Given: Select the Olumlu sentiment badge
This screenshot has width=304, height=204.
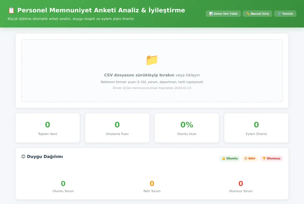Looking at the screenshot, I should pyautogui.click(x=230, y=158).
